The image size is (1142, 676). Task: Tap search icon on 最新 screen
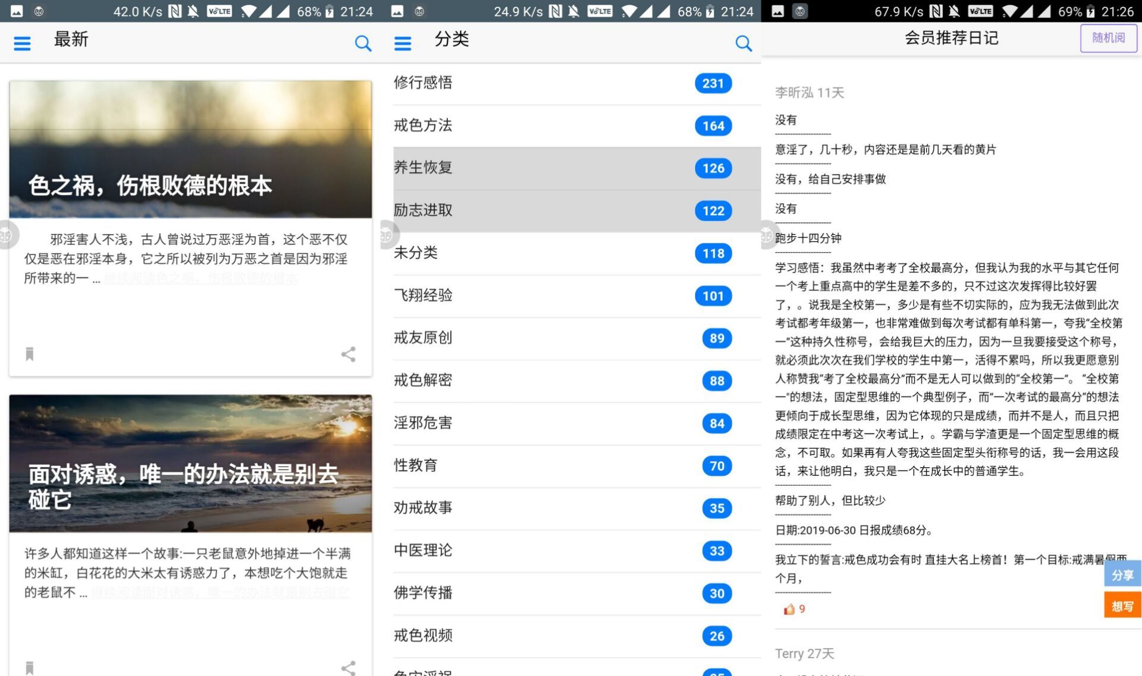coord(363,43)
